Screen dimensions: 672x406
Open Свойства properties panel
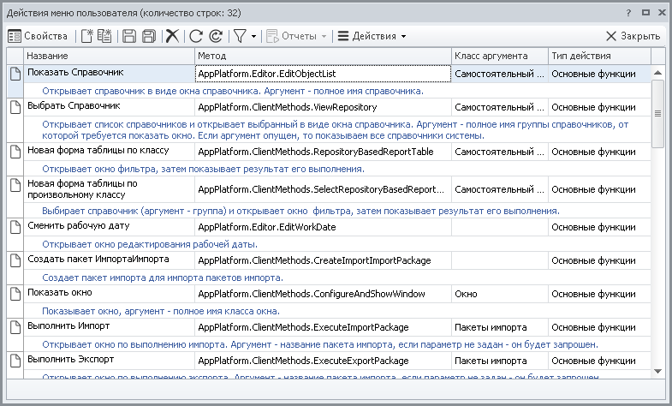38,36
